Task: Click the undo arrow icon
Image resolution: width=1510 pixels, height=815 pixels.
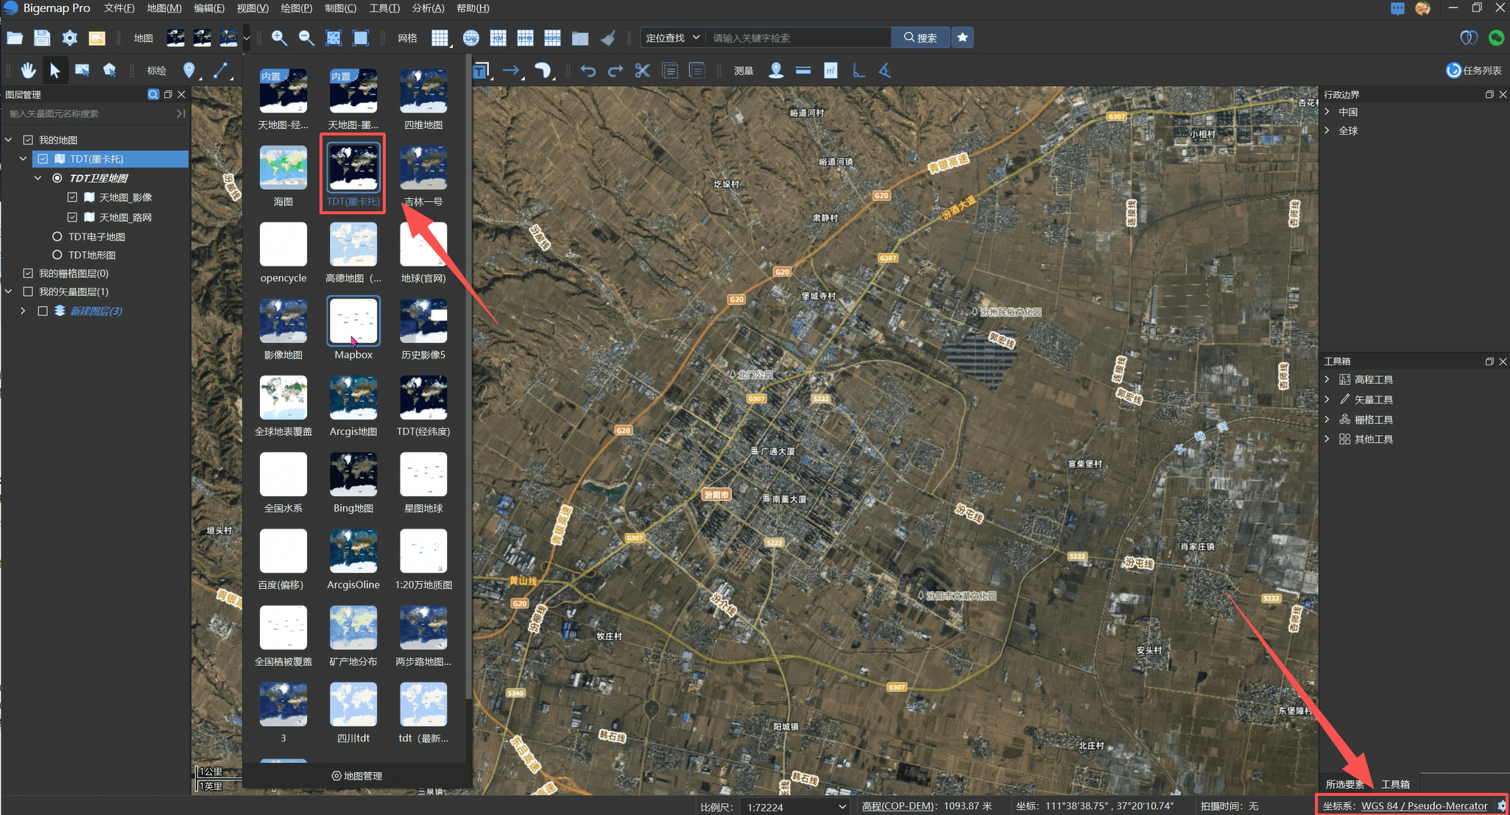Action: pos(588,71)
